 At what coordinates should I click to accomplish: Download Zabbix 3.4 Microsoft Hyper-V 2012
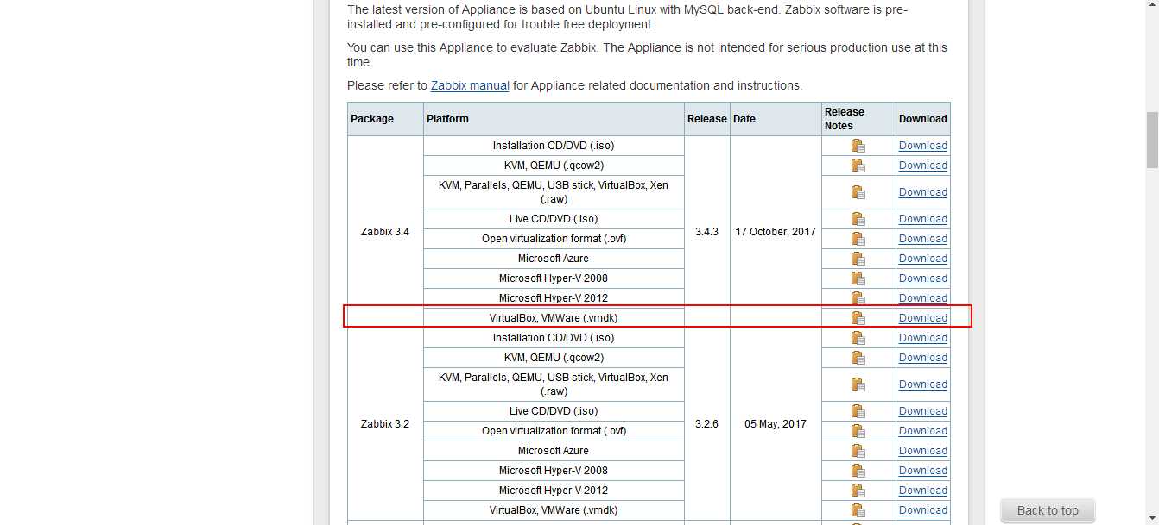coord(922,298)
